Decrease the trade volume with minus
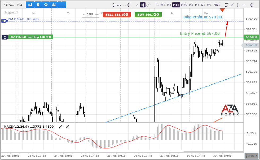260x160 pixels. pos(84,14)
